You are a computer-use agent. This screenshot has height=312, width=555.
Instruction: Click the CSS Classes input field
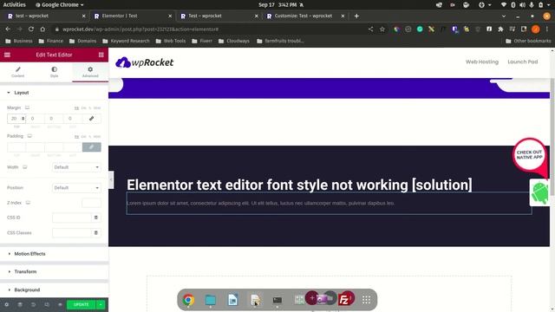click(72, 233)
